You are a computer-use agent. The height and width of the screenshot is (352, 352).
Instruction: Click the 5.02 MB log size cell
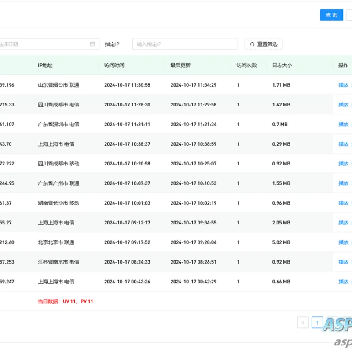pos(281,242)
